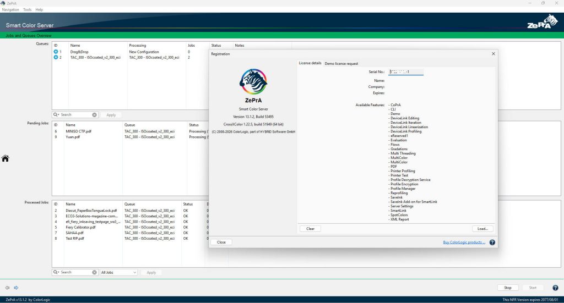Select processed job Diecut_PaperBoxTongueLock.pdf

91,211
